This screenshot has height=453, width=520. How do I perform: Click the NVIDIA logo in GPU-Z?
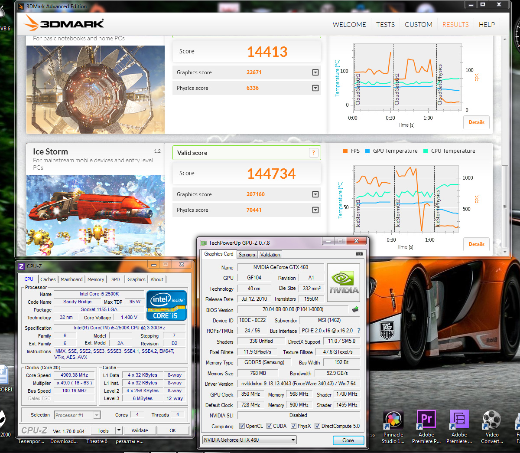coord(344,284)
